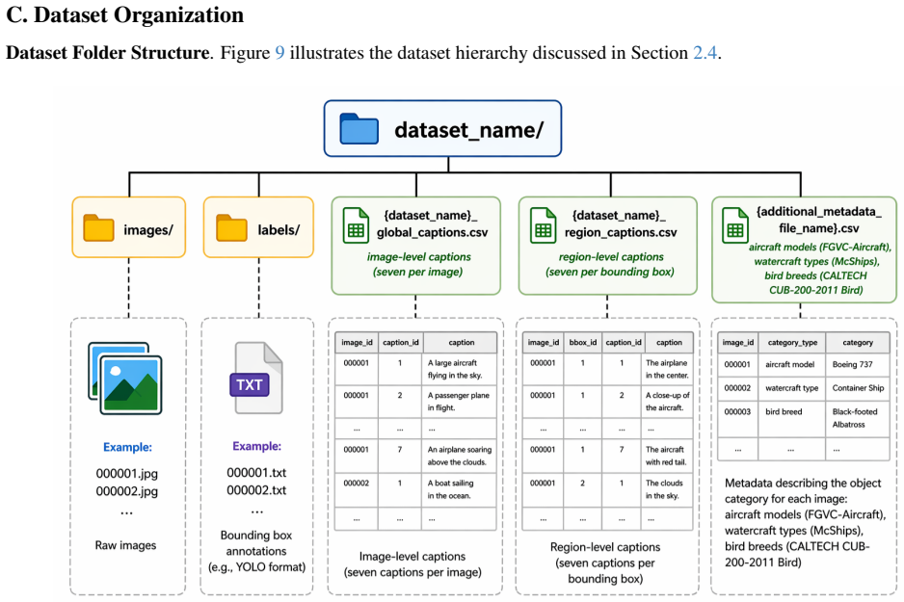Click the category_type column header
The height and width of the screenshot is (602, 904).
click(792, 342)
